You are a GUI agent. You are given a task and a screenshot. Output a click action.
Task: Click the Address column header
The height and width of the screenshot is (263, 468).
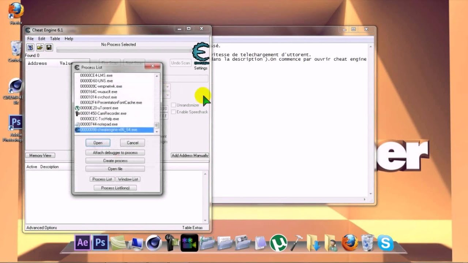coord(37,63)
